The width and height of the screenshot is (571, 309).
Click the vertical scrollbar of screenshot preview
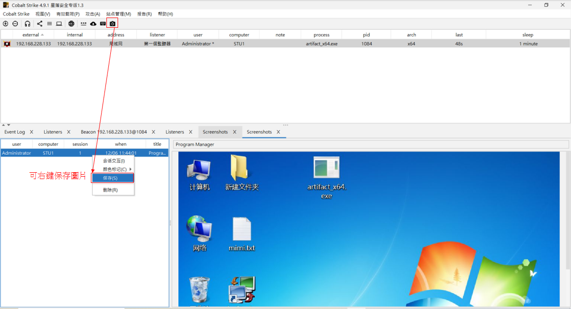[568, 210]
